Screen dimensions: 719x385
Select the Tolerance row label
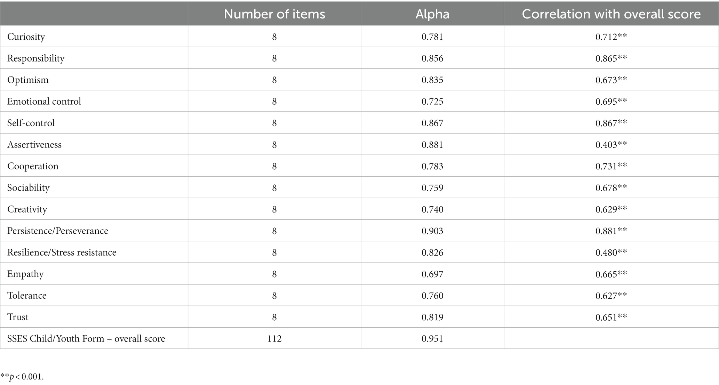27,296
